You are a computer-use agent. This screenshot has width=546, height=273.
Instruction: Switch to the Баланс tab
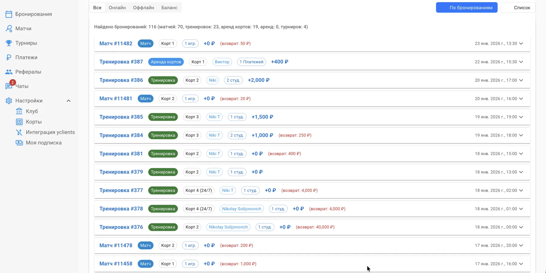[169, 8]
